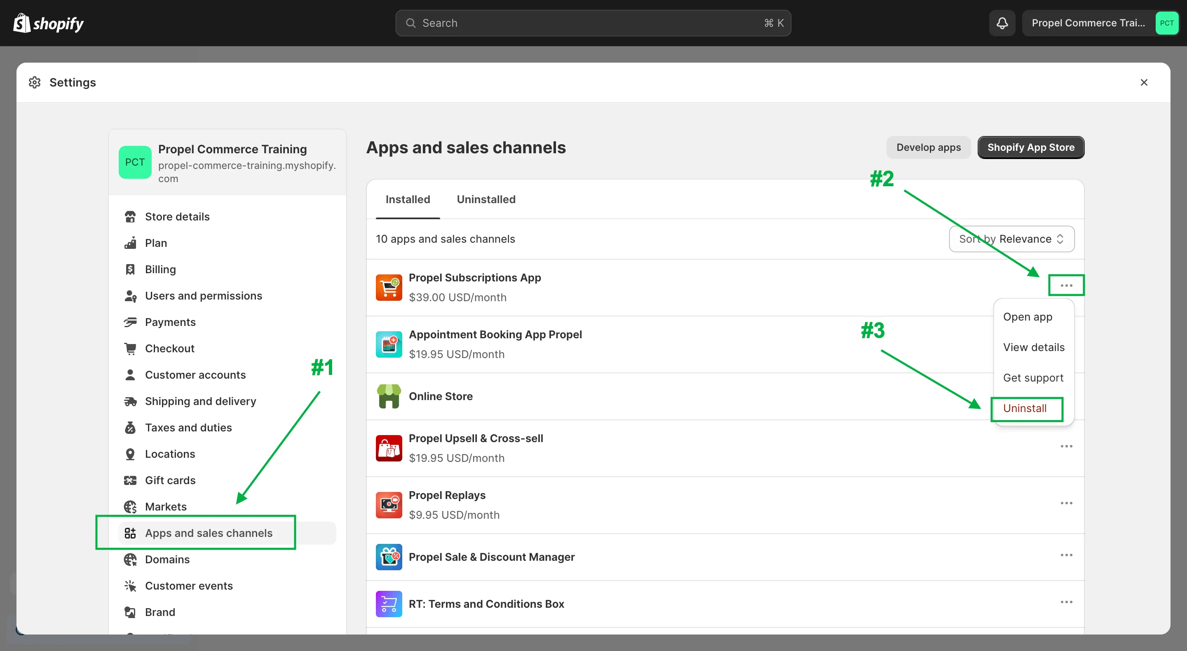Click the Online Store icon
This screenshot has width=1187, height=651.
click(389, 396)
